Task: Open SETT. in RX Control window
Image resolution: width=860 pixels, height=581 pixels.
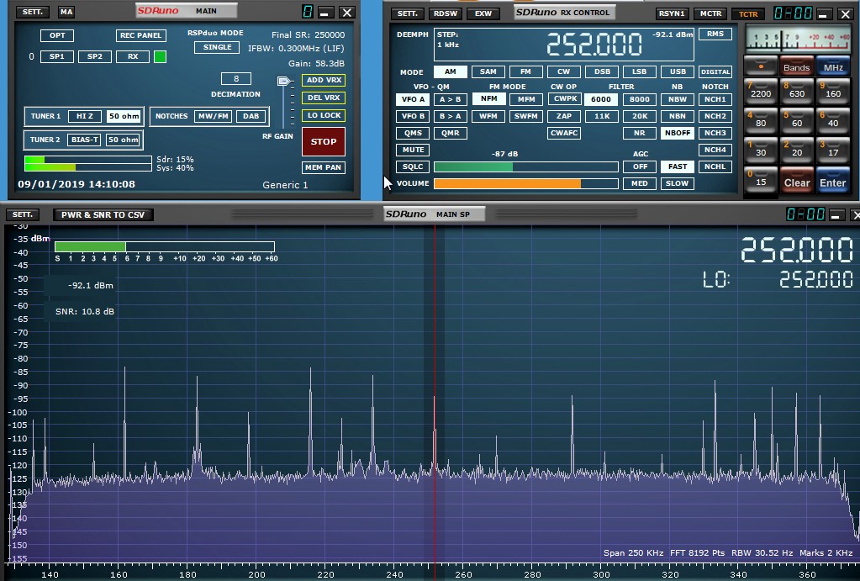Action: (x=408, y=13)
